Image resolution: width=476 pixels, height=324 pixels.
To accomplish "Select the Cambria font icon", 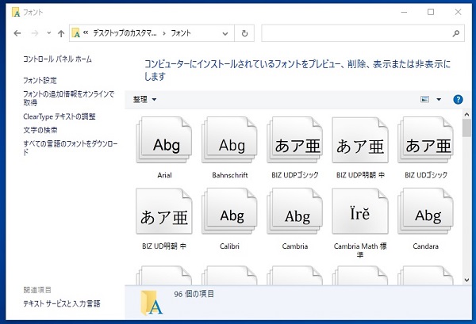I will [x=295, y=212].
